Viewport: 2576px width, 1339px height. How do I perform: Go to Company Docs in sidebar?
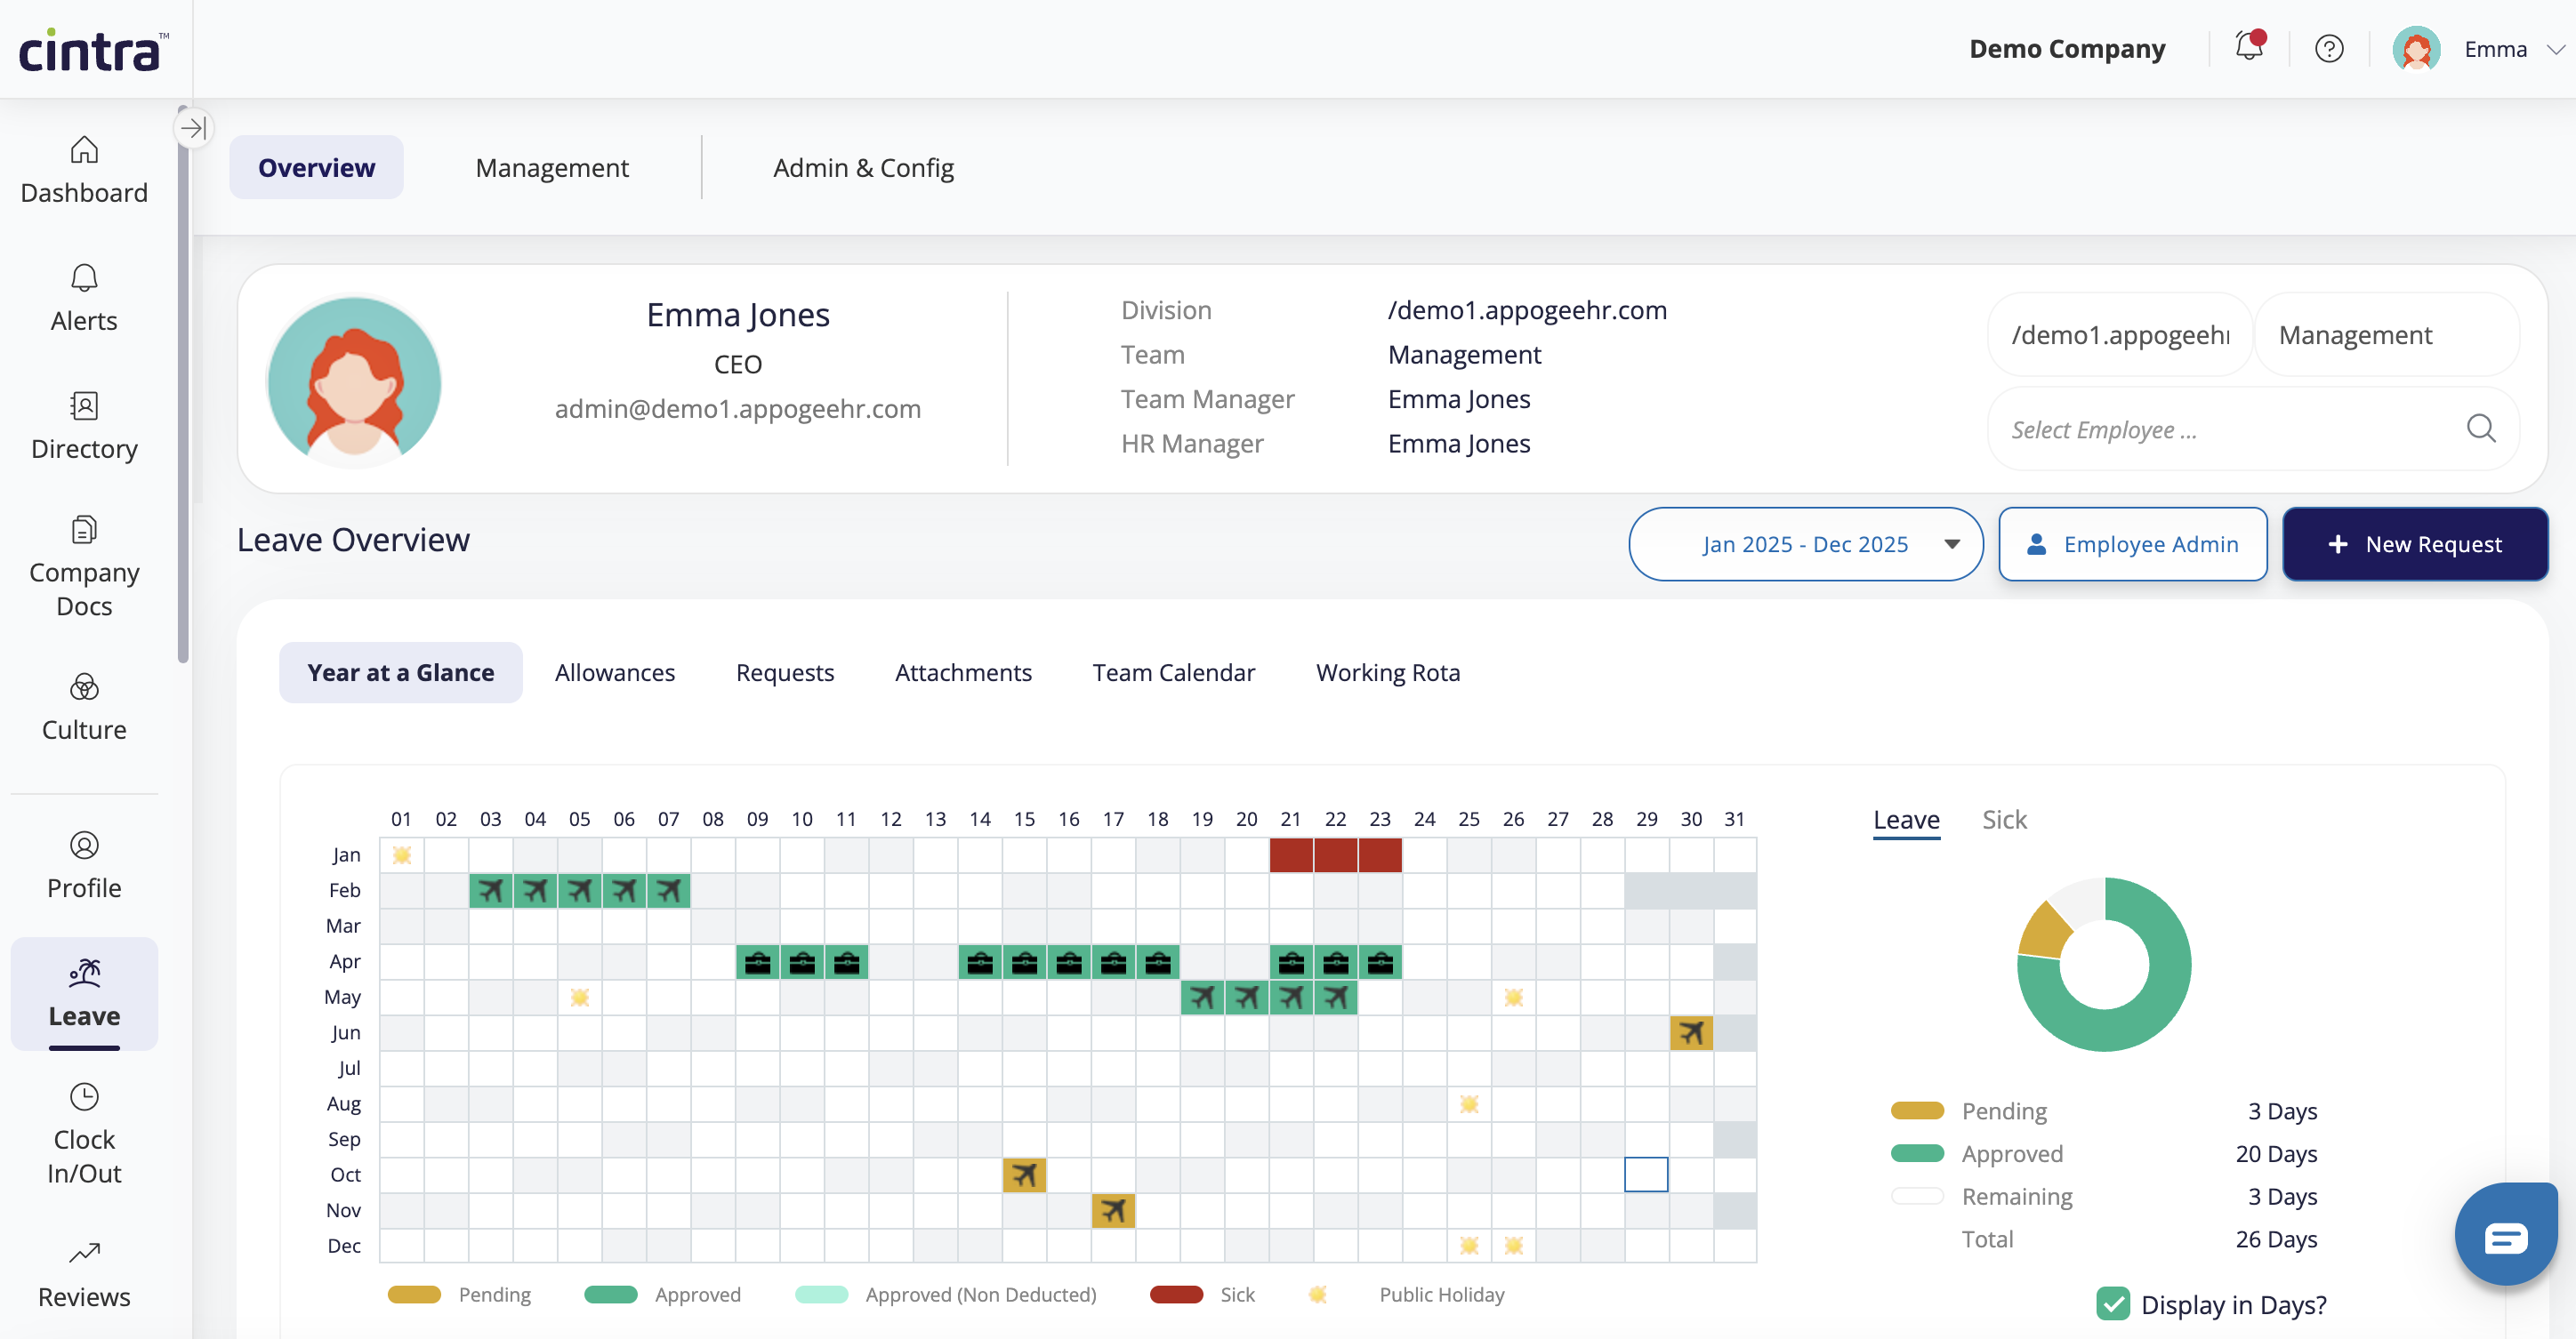(84, 566)
